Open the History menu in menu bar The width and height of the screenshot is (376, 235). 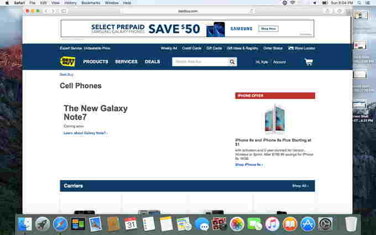(x=70, y=3)
